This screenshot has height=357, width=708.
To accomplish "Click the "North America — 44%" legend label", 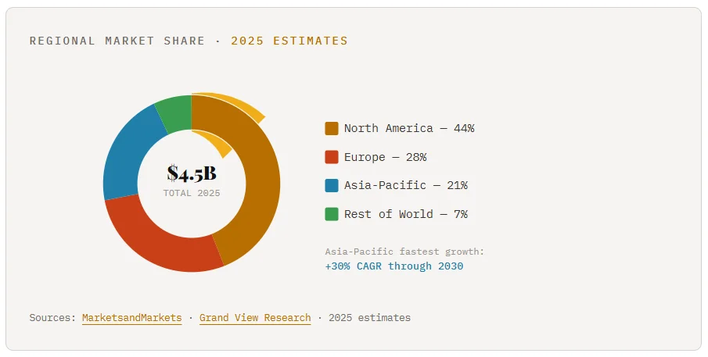I will (x=409, y=128).
